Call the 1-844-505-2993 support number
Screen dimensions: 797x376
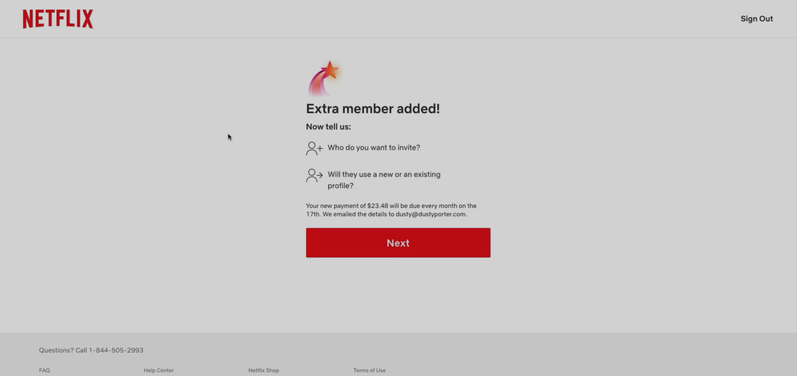pyautogui.click(x=116, y=350)
